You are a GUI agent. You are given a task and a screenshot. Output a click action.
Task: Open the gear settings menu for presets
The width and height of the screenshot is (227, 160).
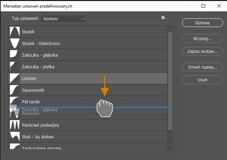coord(164,18)
